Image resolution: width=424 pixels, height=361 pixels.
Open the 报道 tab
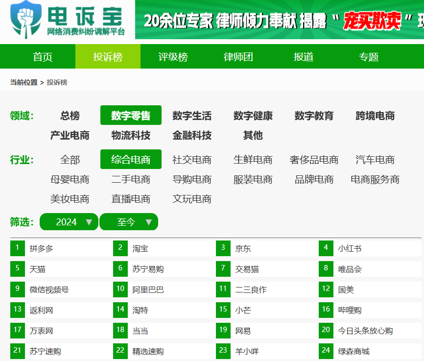tap(304, 57)
